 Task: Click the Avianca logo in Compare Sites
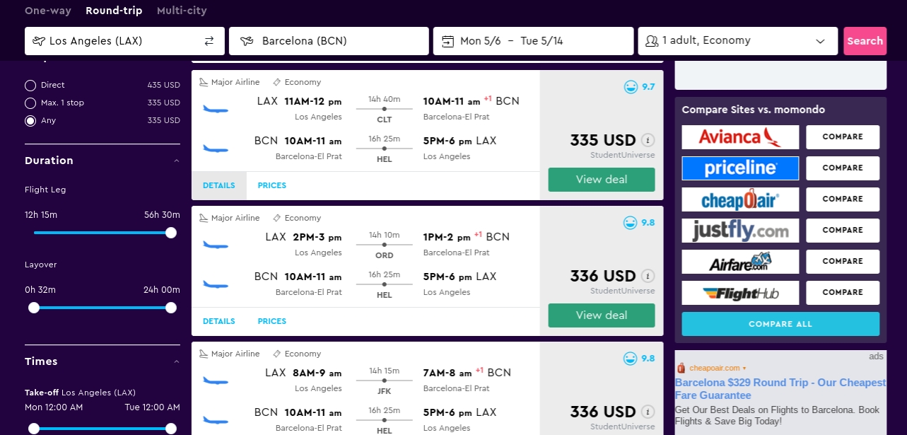[x=740, y=137]
